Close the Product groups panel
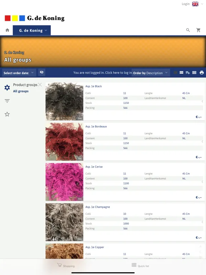This screenshot has width=206, height=275. coord(40,85)
